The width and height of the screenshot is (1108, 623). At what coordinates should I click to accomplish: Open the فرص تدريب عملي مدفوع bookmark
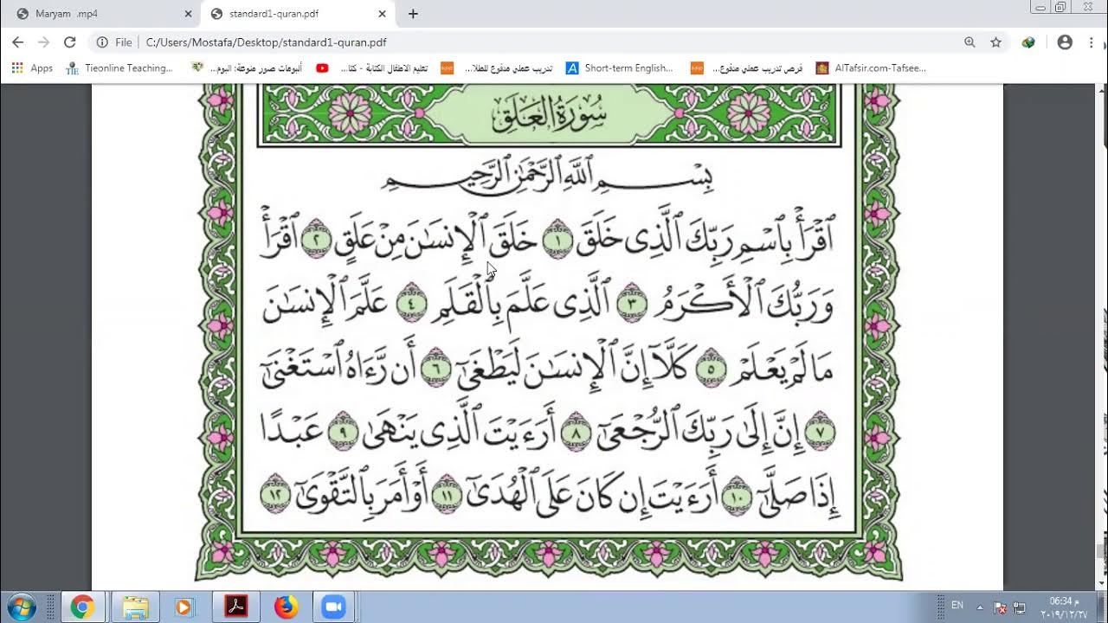[747, 67]
